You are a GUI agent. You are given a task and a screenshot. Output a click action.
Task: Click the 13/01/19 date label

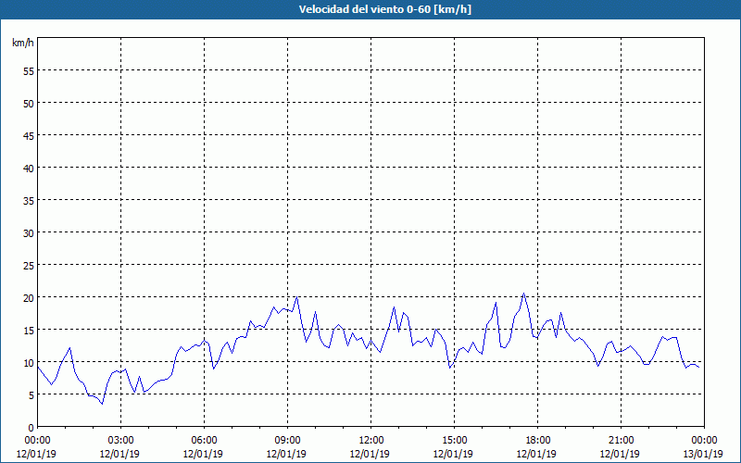703,454
